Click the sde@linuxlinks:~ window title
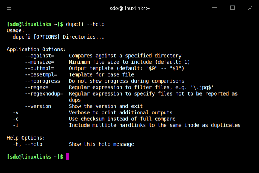The width and height of the screenshot is (259, 173). (129, 8)
